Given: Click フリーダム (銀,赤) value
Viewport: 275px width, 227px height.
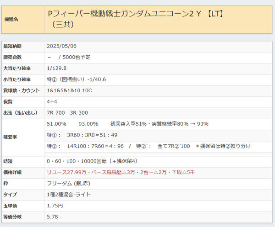Looking at the screenshot, I should point(69,184).
